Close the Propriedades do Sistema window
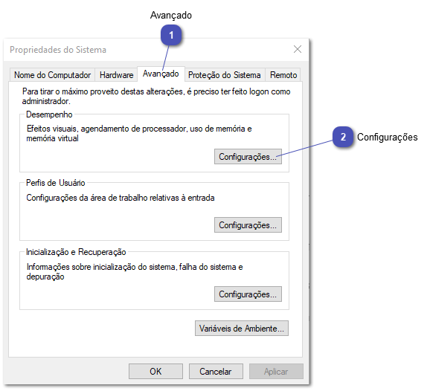The image size is (430, 391). 298,49
